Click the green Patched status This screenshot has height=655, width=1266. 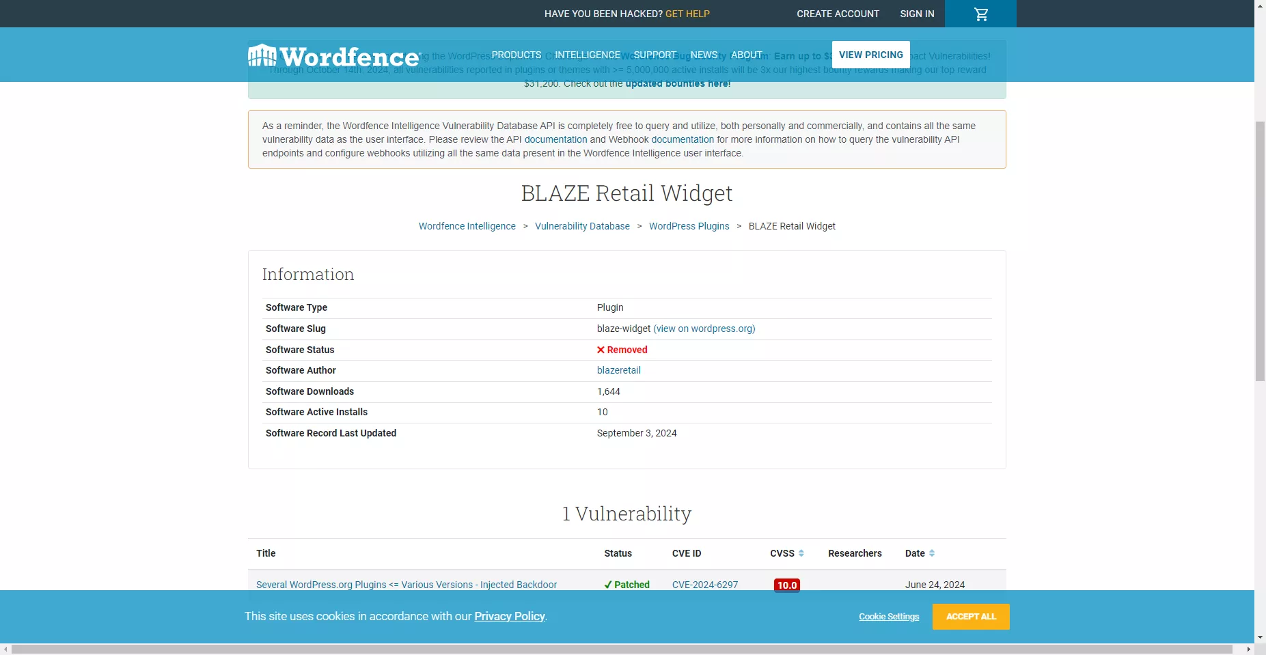tap(627, 585)
